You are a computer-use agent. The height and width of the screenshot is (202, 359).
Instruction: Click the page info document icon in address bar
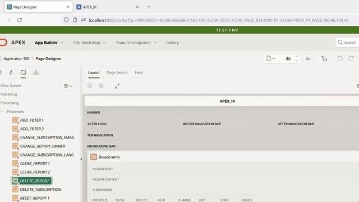(x=75, y=20)
